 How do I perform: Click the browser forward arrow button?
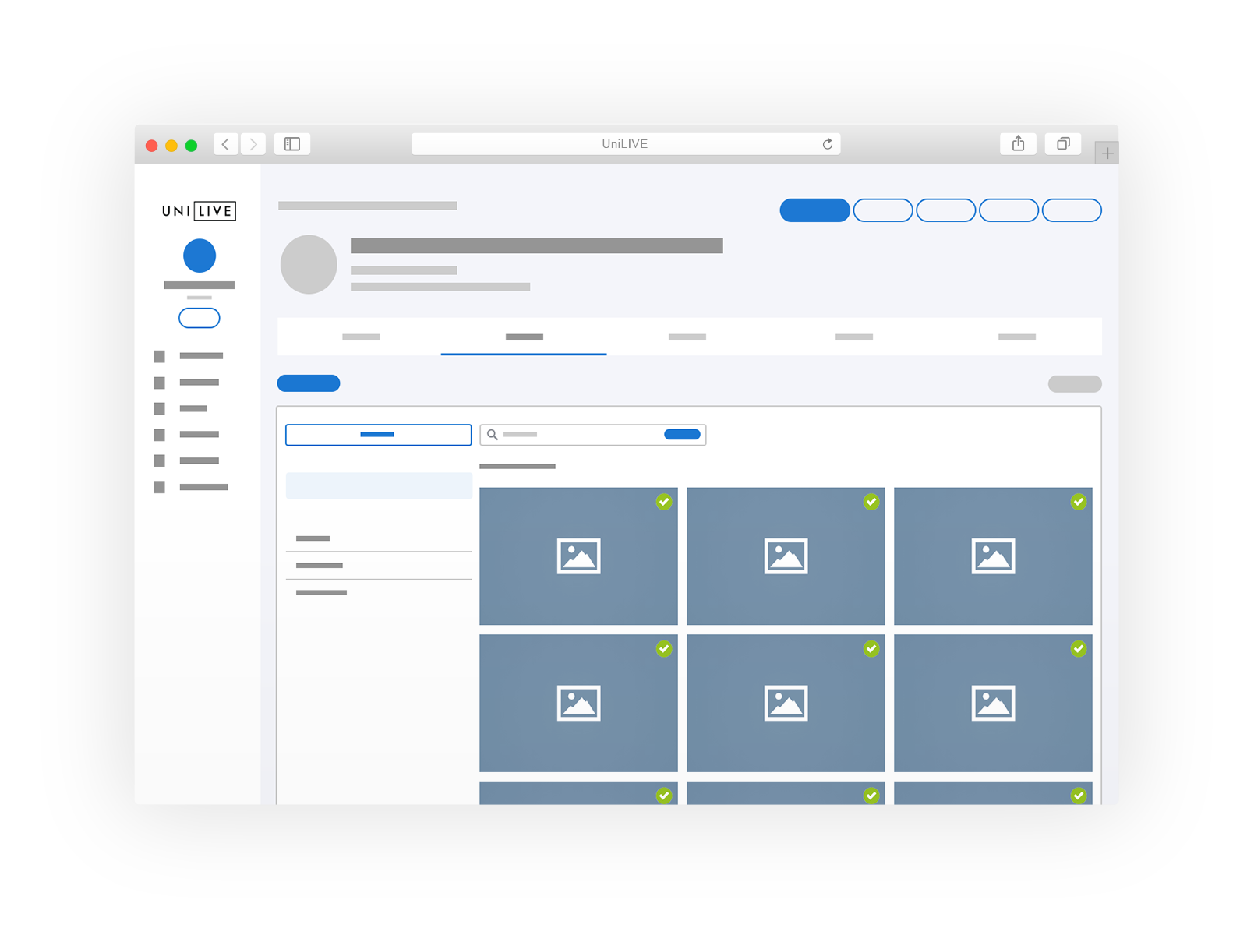(253, 144)
